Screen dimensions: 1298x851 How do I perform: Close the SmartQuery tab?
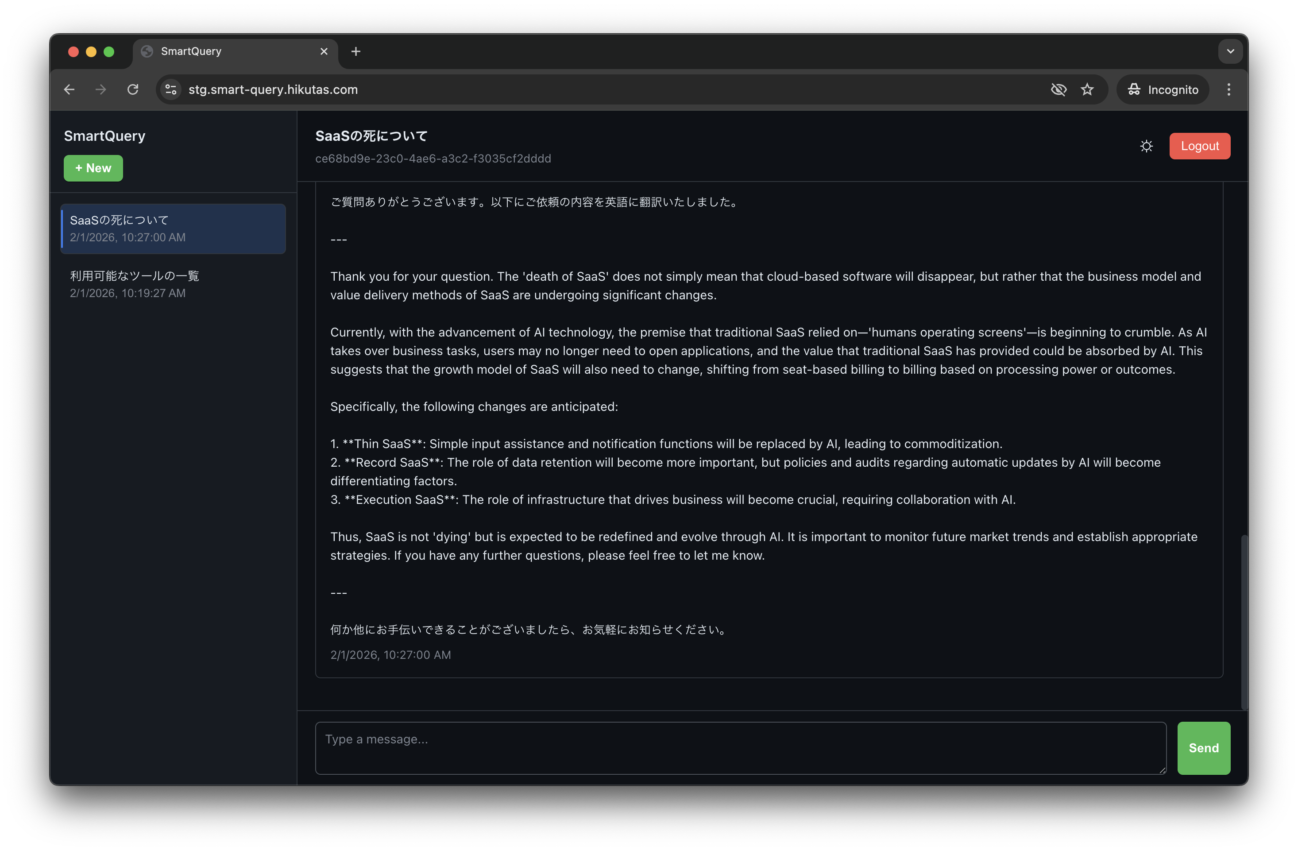tap(324, 51)
